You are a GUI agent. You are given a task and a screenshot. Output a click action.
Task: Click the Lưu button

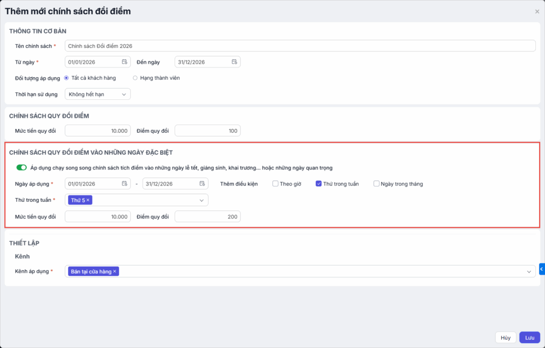click(530, 337)
